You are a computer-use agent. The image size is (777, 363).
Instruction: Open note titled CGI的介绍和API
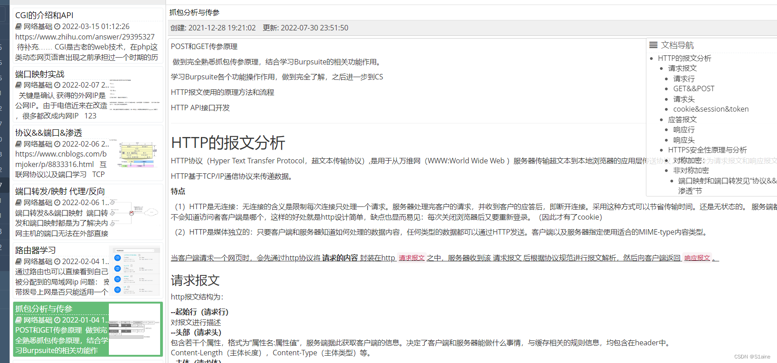(44, 15)
